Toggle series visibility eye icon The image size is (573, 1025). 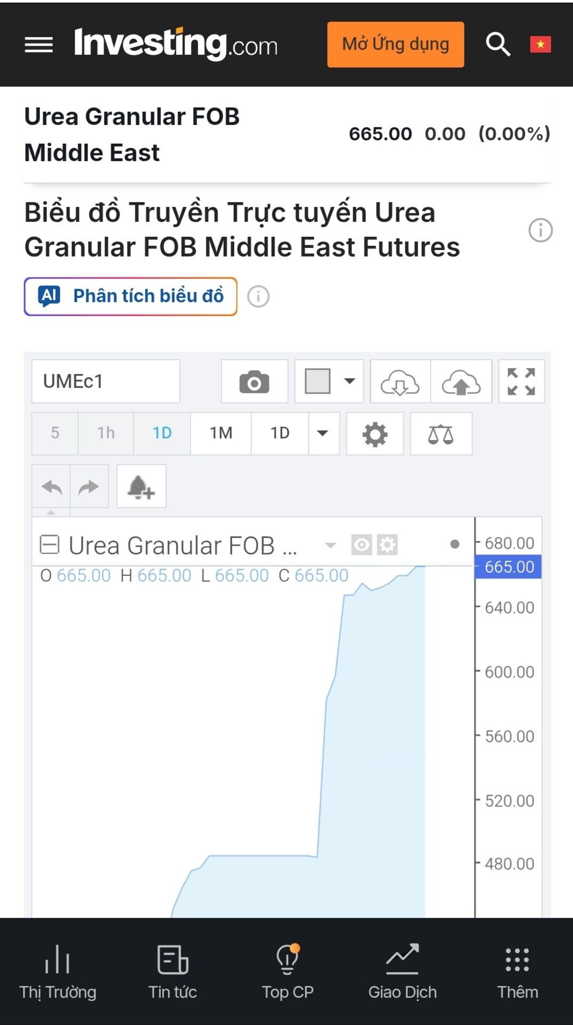362,544
